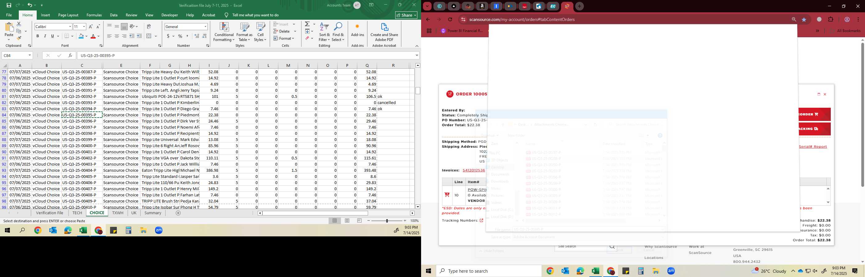The height and width of the screenshot is (277, 865).
Task: Click the Fill Color paint bucket swatch
Action: (81, 36)
